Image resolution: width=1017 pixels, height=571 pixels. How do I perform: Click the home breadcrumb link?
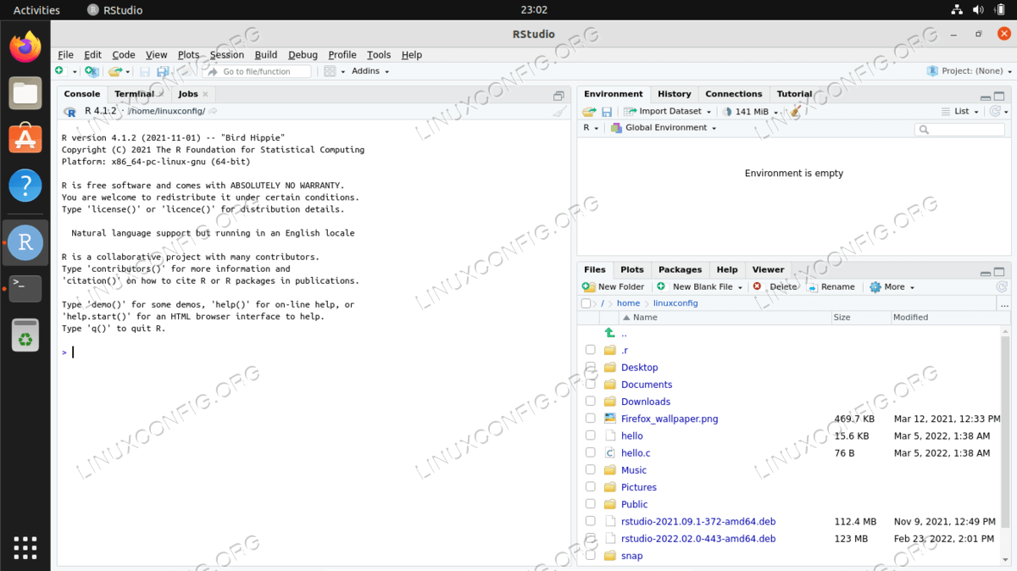point(628,303)
